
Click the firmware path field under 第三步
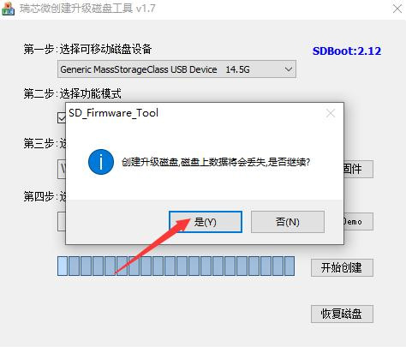point(62,170)
